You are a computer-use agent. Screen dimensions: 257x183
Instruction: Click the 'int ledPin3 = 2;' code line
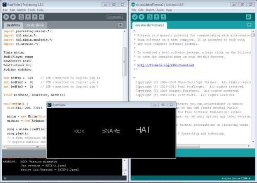(18, 87)
